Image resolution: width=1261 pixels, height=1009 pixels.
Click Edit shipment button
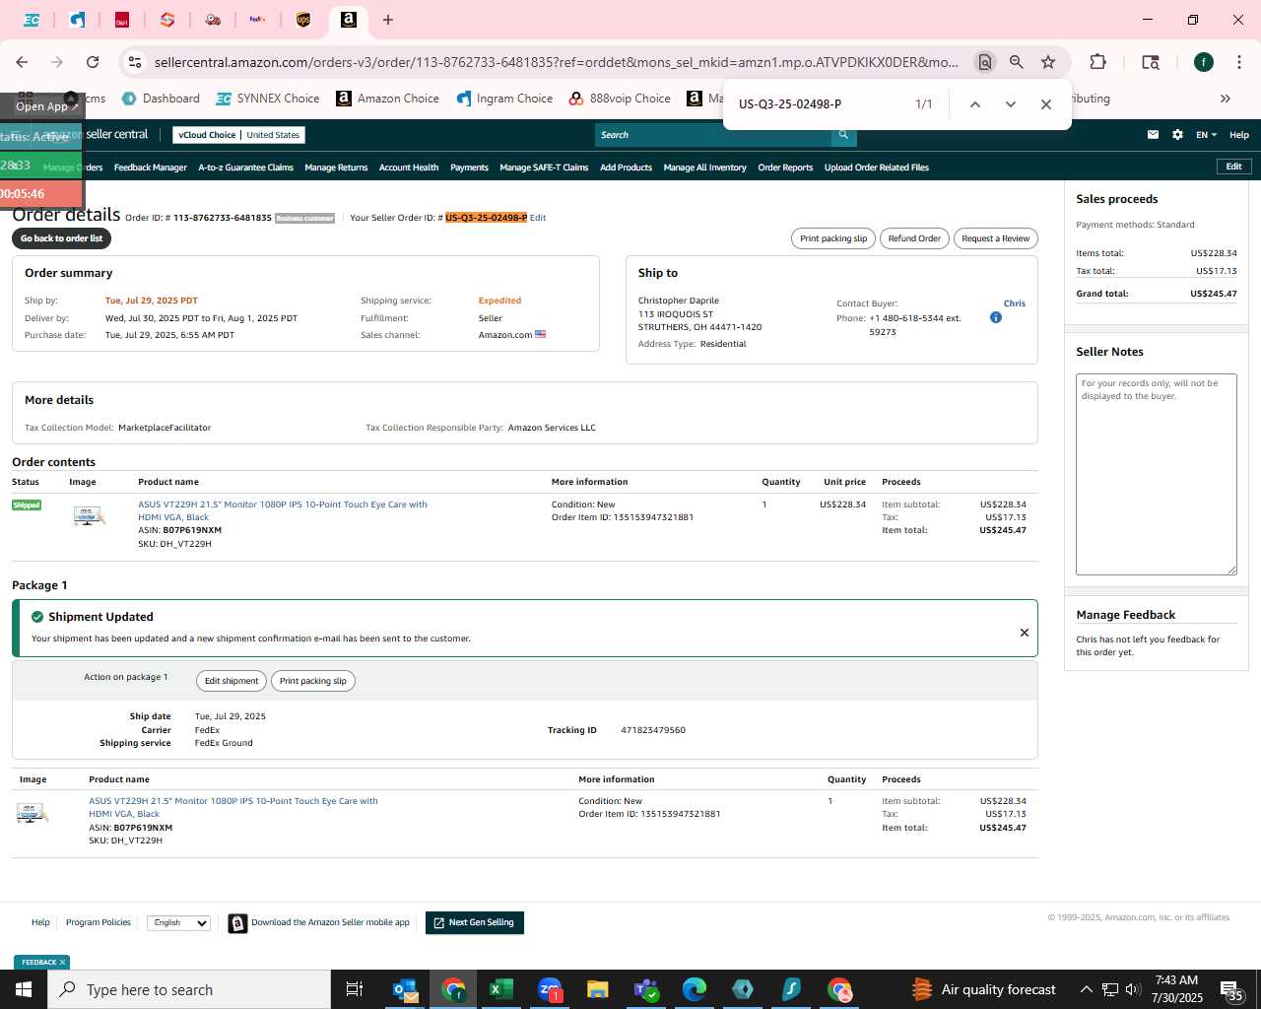click(232, 681)
